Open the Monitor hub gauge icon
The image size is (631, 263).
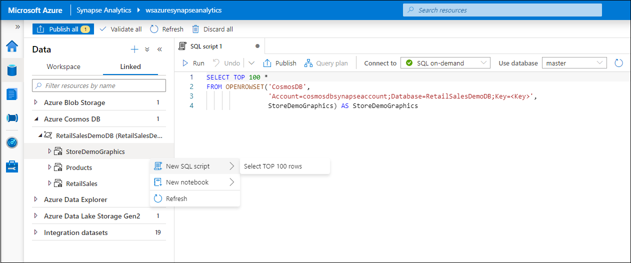[12, 142]
